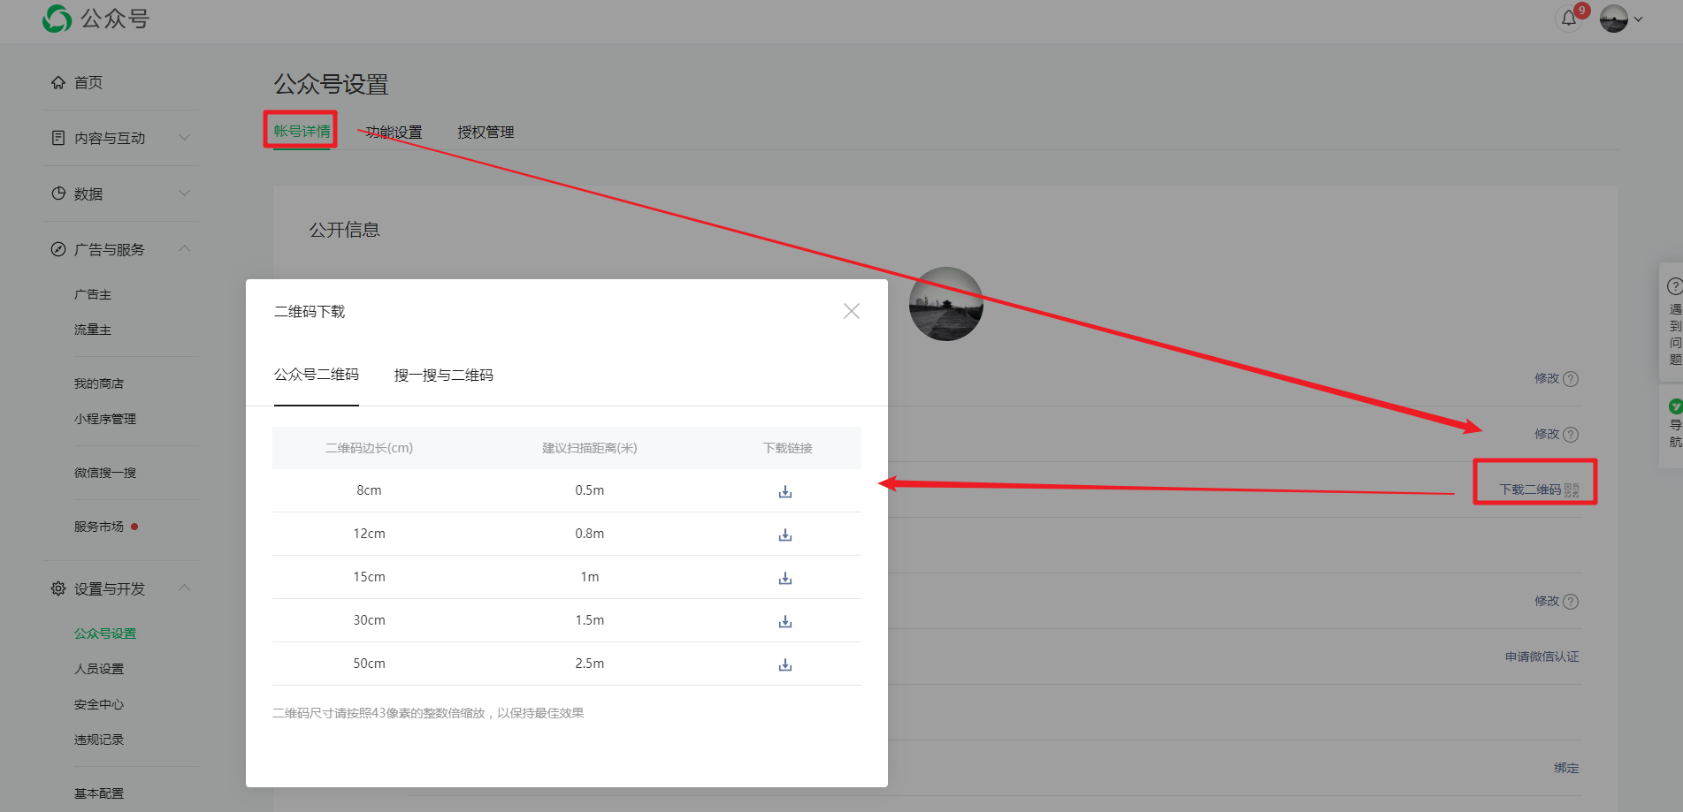Close the 二维码下载 dialog
This screenshot has width=1683, height=812.
(x=852, y=311)
